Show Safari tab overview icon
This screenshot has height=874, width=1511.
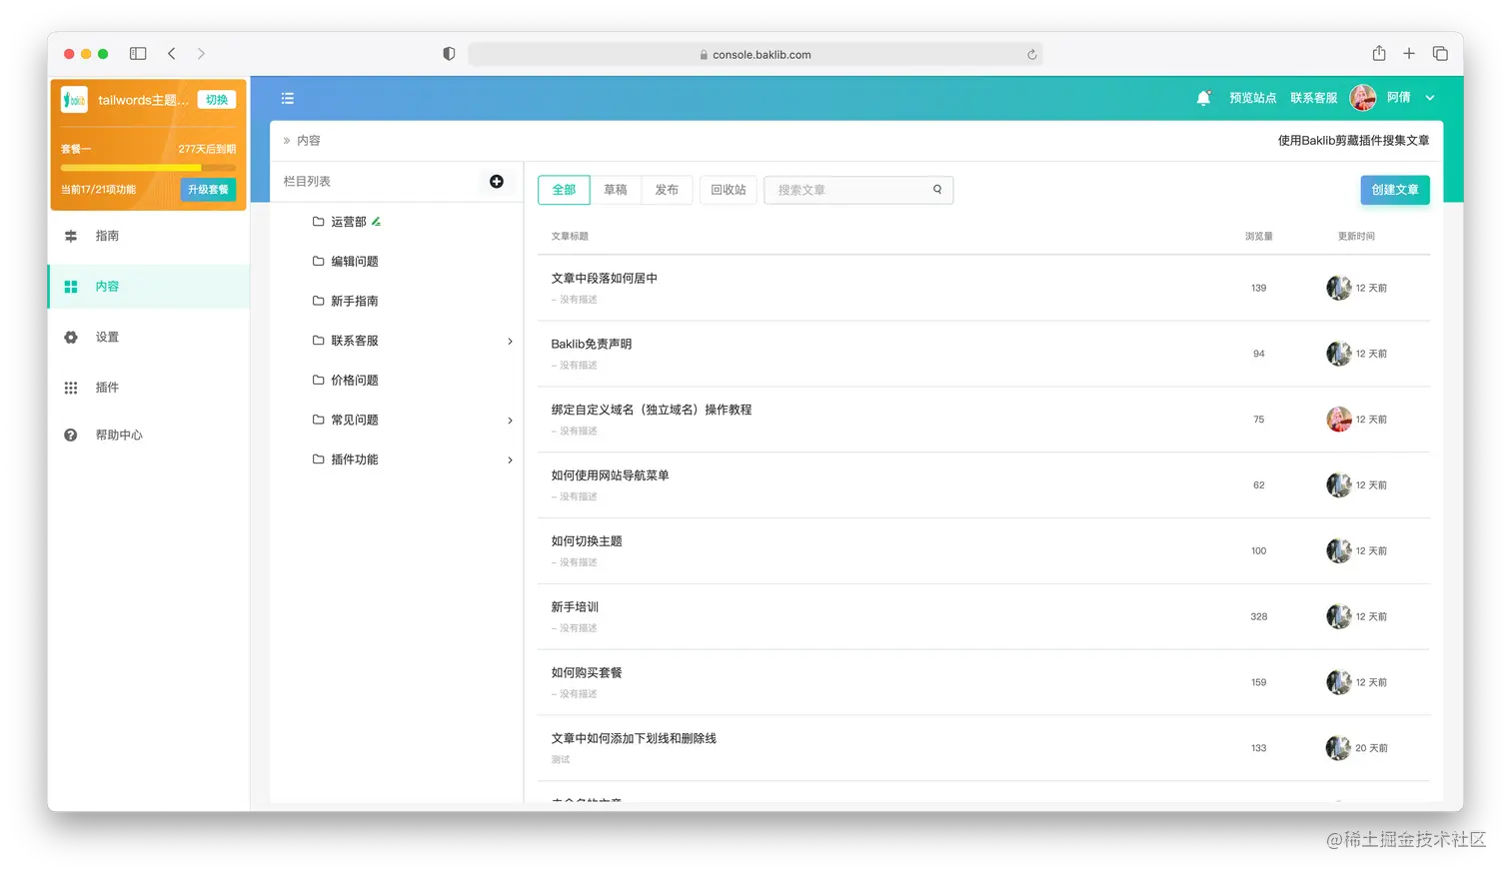tap(1440, 54)
